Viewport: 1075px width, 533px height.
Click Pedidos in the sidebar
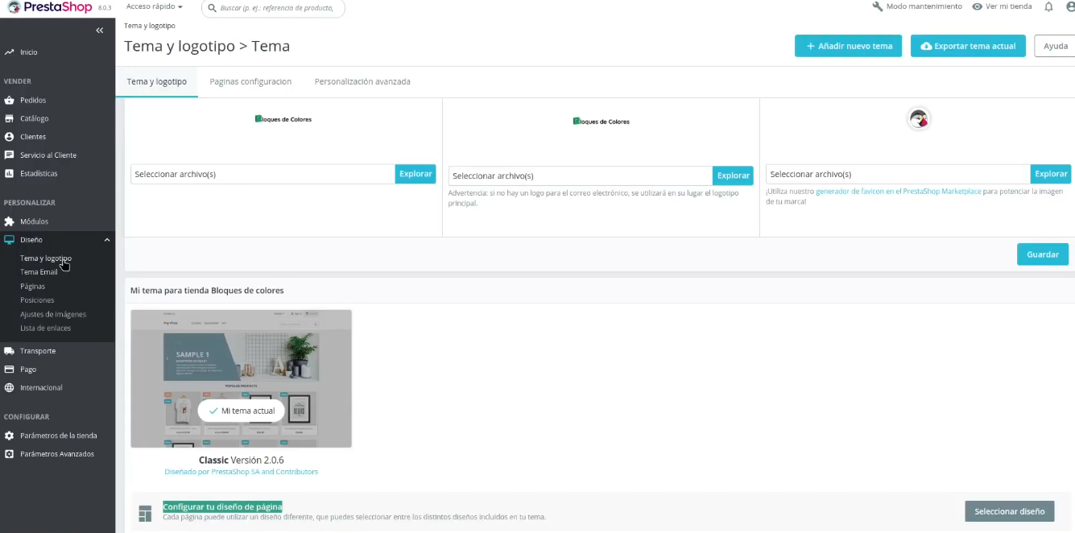pyautogui.click(x=33, y=101)
